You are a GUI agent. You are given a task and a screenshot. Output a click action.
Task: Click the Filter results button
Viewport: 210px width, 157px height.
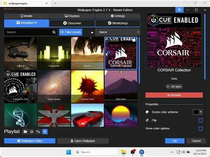point(71,32)
